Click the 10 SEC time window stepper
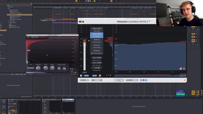 (x=119, y=80)
